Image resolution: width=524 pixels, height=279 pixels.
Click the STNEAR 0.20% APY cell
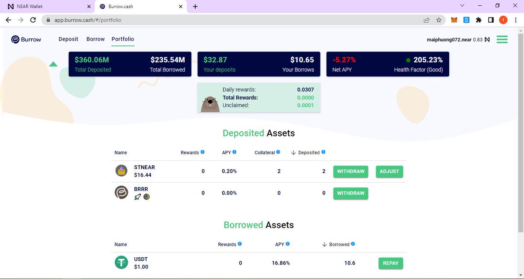pos(229,171)
